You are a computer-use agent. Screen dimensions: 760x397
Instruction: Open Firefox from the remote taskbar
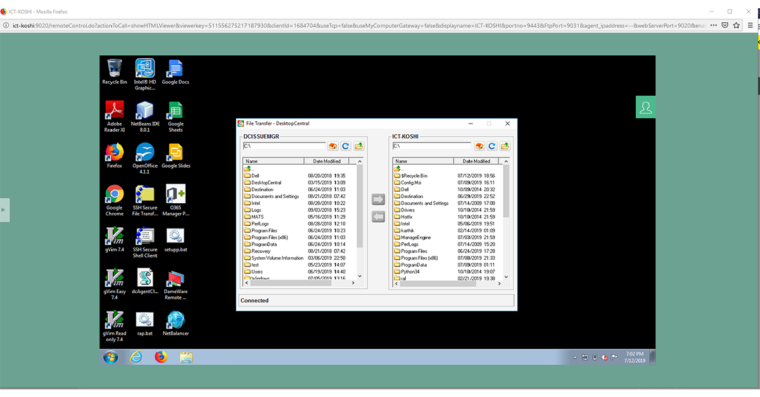tap(161, 357)
